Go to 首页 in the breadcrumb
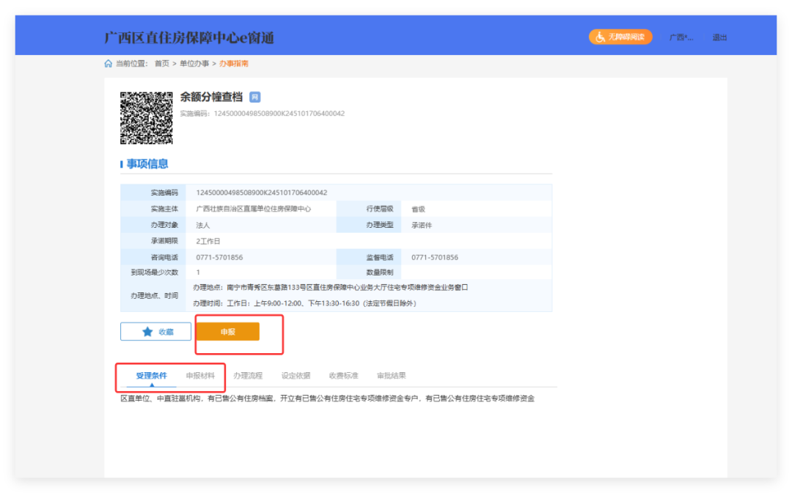The height and width of the screenshot is (493, 792). pyautogui.click(x=161, y=64)
